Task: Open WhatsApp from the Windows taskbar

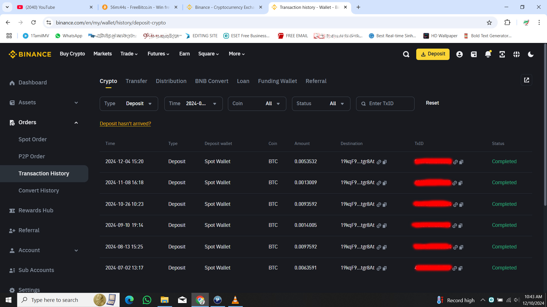Action: coord(147,300)
